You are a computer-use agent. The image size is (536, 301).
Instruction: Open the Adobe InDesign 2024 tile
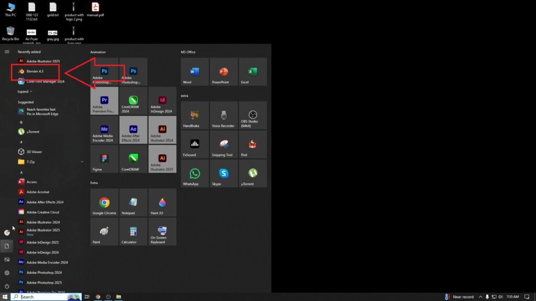click(162, 101)
